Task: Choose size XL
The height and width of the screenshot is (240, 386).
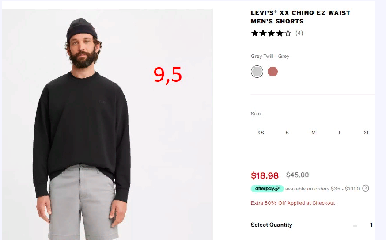Action: pos(367,133)
